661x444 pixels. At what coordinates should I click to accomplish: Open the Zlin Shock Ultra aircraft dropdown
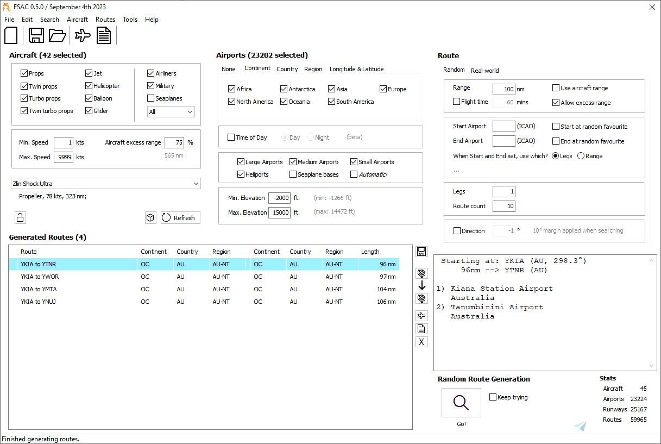105,184
